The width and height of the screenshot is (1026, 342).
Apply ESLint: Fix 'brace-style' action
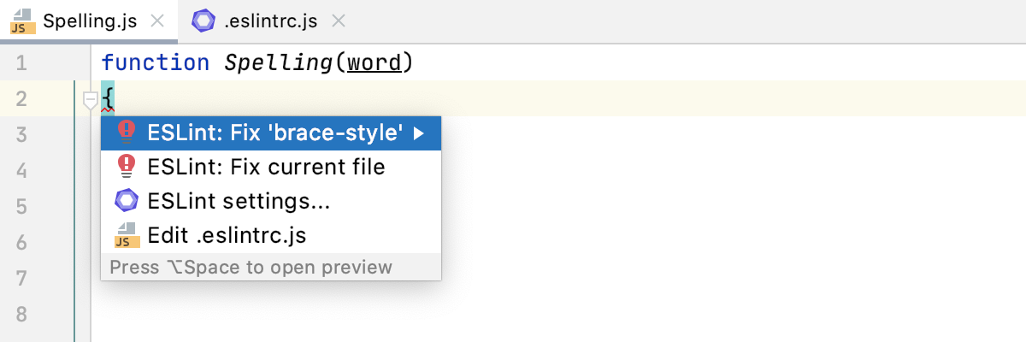click(274, 133)
